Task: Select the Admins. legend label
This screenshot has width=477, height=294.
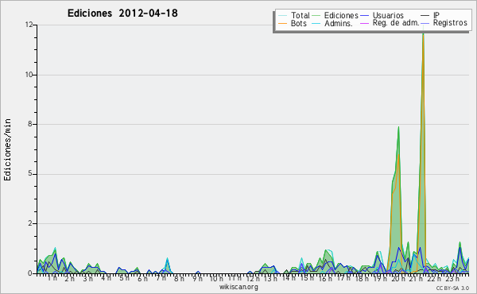Action: [339, 23]
